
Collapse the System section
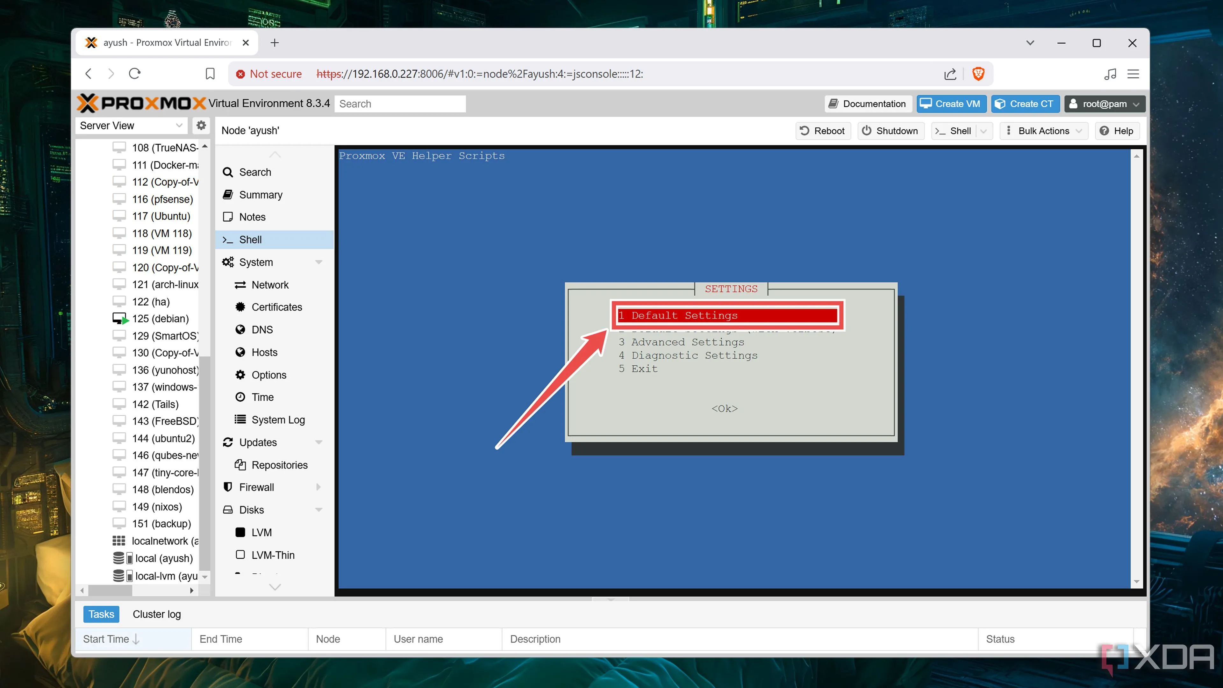pos(318,262)
